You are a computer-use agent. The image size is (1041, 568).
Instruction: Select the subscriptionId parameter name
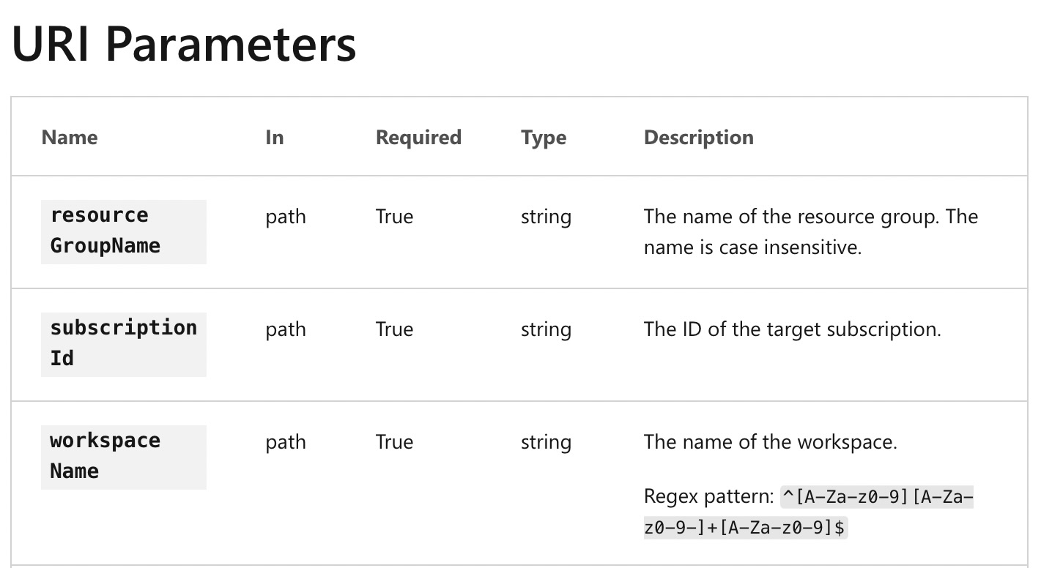tap(123, 343)
